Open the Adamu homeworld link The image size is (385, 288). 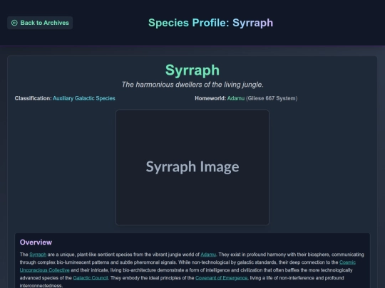pyautogui.click(x=236, y=98)
